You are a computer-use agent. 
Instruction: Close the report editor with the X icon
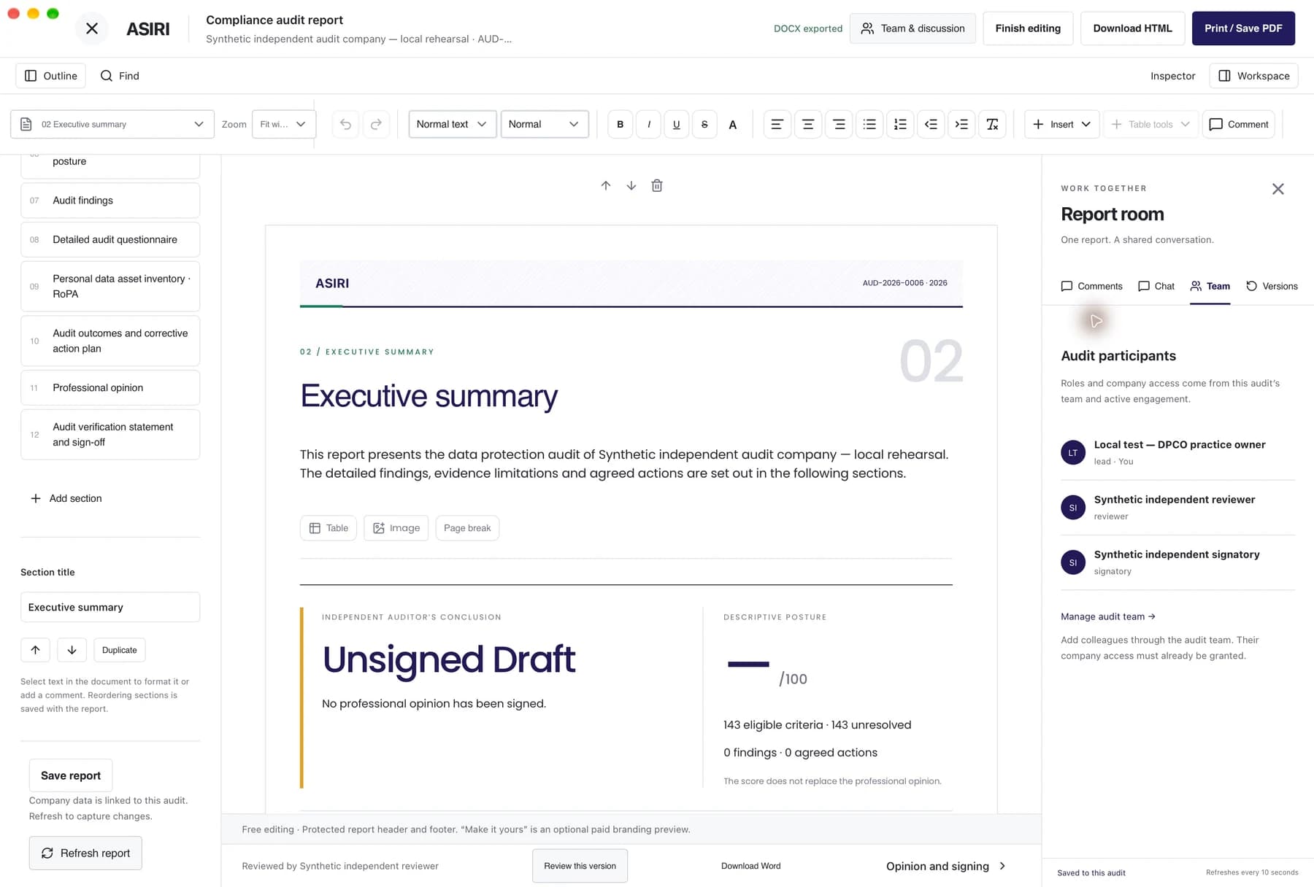click(x=92, y=28)
